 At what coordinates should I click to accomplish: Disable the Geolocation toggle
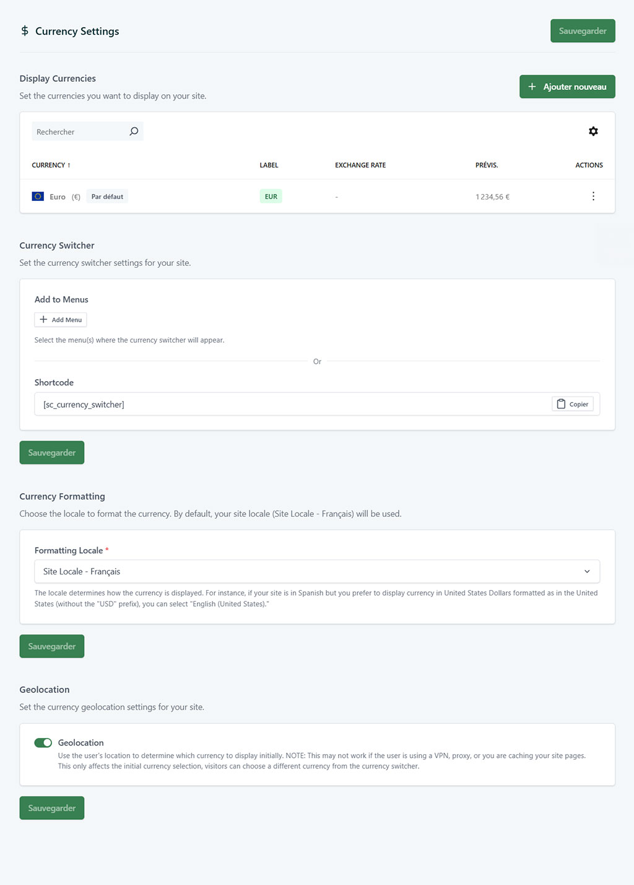[x=43, y=742]
